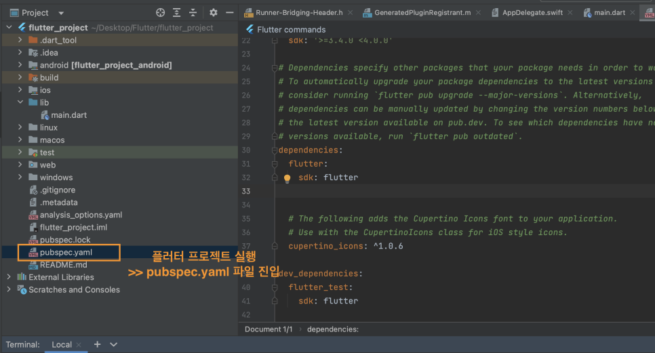Screen dimensions: 655x353
Task: Click the locate/select opened file target icon
Action: point(161,12)
